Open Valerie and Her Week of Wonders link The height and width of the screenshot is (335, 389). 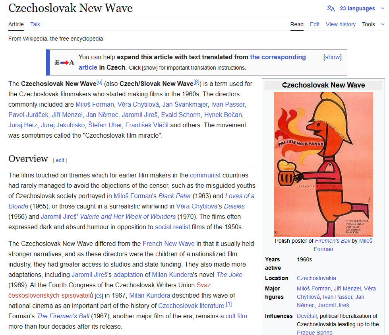pyautogui.click(x=128, y=217)
